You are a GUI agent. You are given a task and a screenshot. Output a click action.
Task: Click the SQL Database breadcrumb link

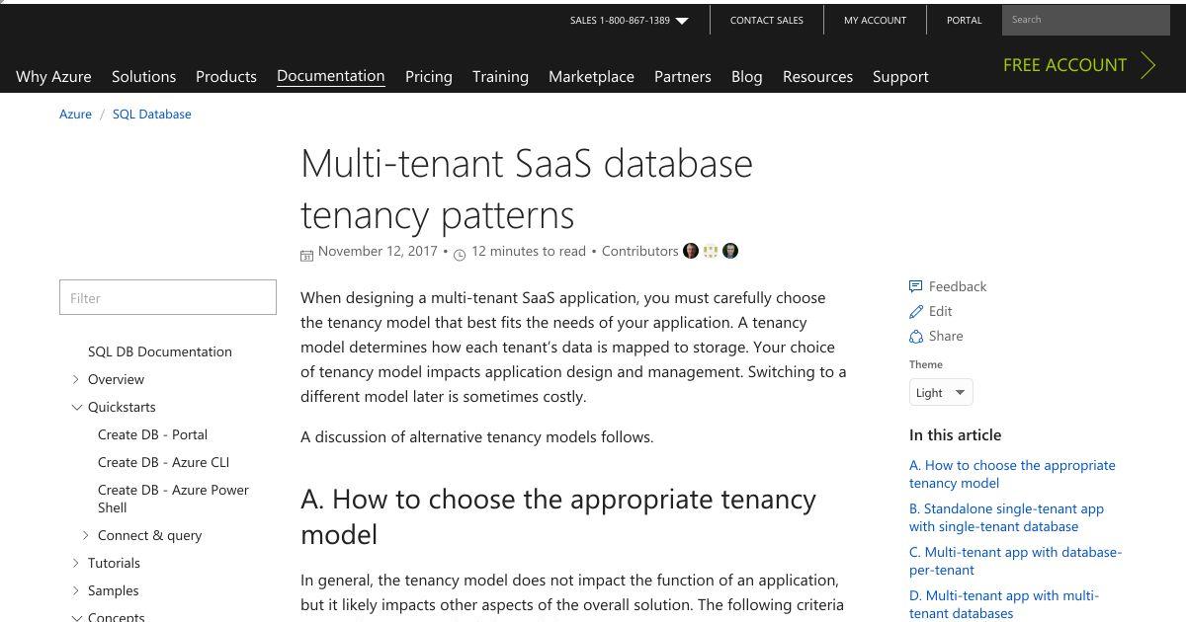tap(151, 114)
